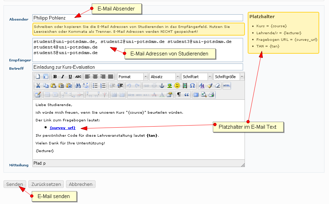
Task: Insert special character with Omega icon
Action: (x=192, y=85)
